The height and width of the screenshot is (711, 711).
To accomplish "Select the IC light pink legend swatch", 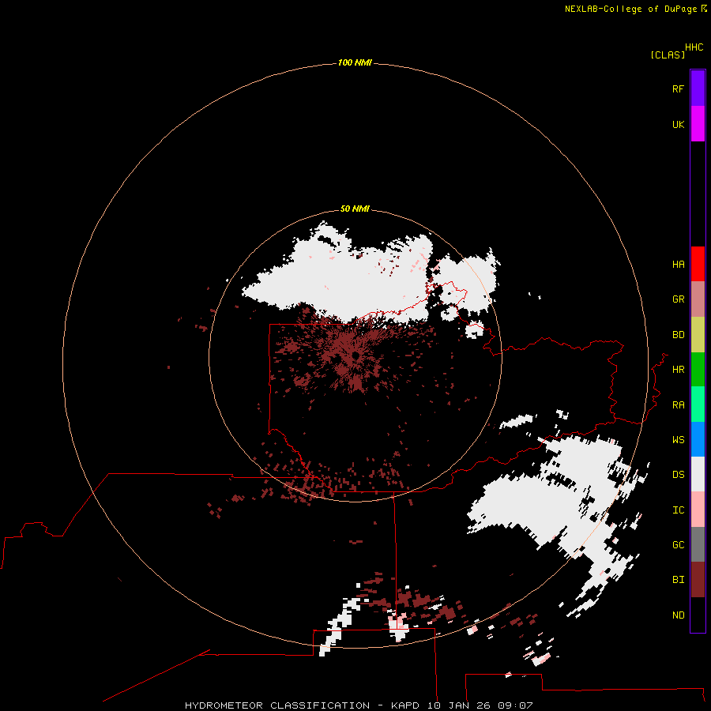I will click(x=698, y=510).
